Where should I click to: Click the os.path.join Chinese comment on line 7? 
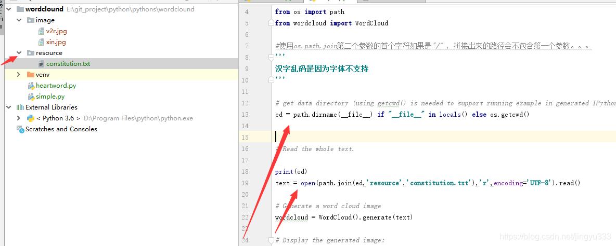click(434, 46)
